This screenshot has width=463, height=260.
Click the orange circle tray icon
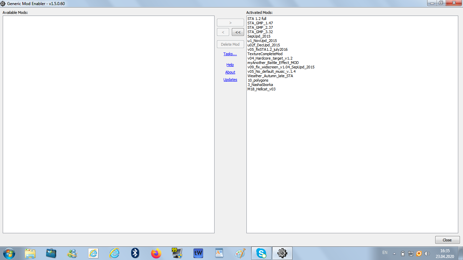419,253
